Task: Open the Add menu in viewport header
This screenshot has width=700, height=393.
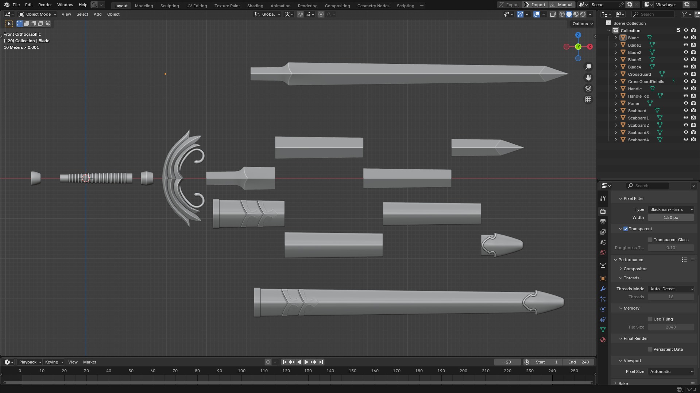Action: [97, 14]
